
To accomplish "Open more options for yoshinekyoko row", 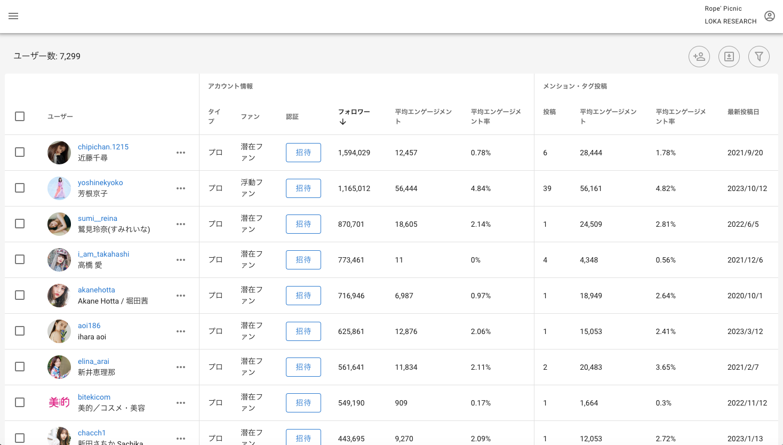I will point(181,188).
